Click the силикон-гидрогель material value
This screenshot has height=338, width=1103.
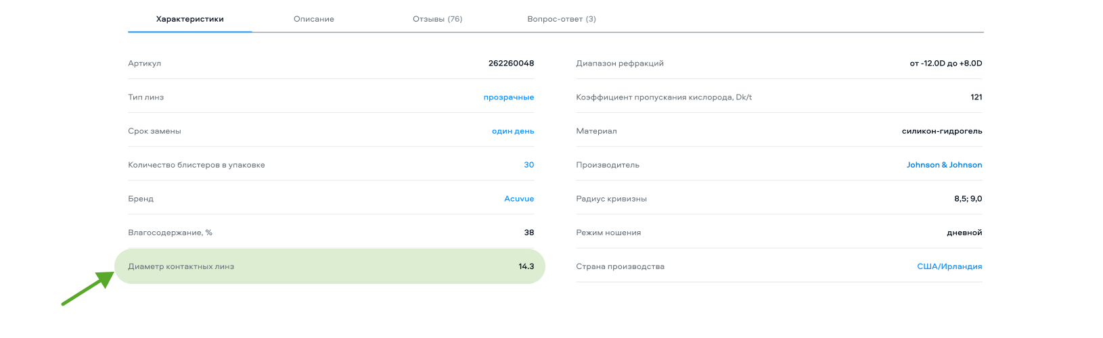click(x=942, y=131)
